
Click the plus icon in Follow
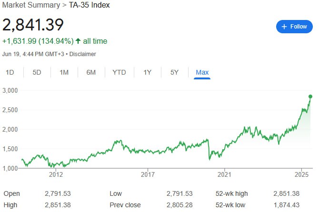(285, 27)
